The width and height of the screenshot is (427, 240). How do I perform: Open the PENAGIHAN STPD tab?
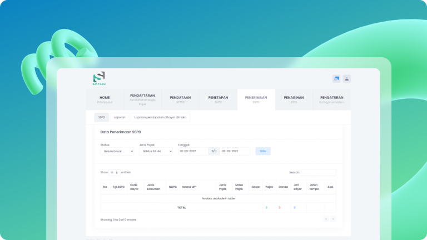click(294, 99)
